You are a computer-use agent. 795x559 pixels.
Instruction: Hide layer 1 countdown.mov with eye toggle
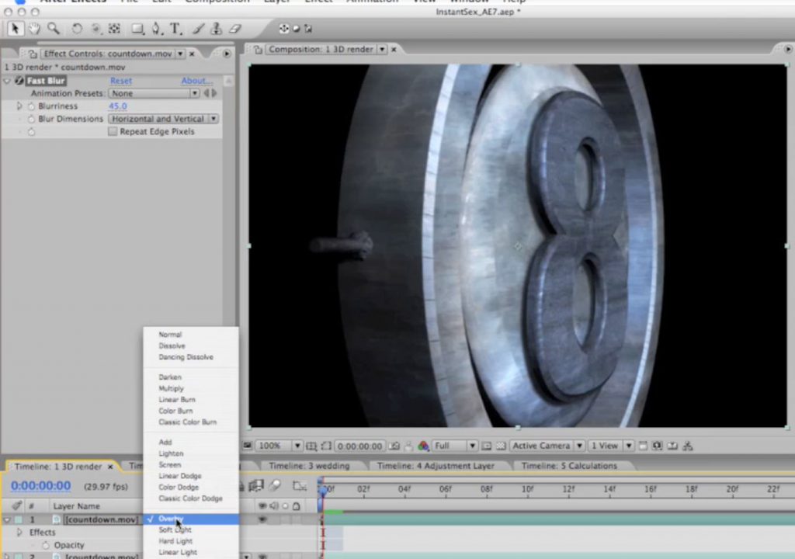(262, 519)
